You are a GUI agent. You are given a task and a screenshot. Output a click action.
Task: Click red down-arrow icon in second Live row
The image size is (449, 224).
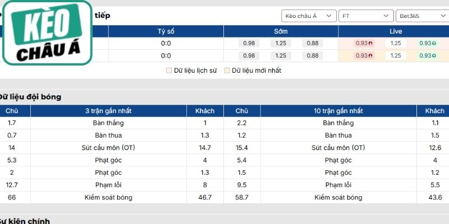pos(370,55)
